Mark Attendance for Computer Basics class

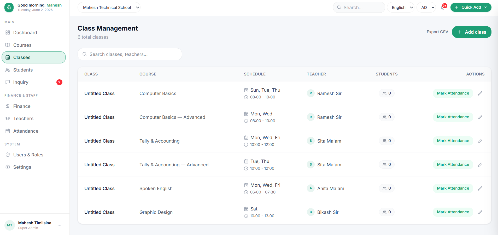click(x=453, y=93)
